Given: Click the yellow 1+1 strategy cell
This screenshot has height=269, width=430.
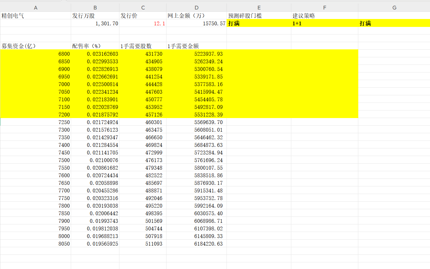Looking at the screenshot, I should [324, 23].
